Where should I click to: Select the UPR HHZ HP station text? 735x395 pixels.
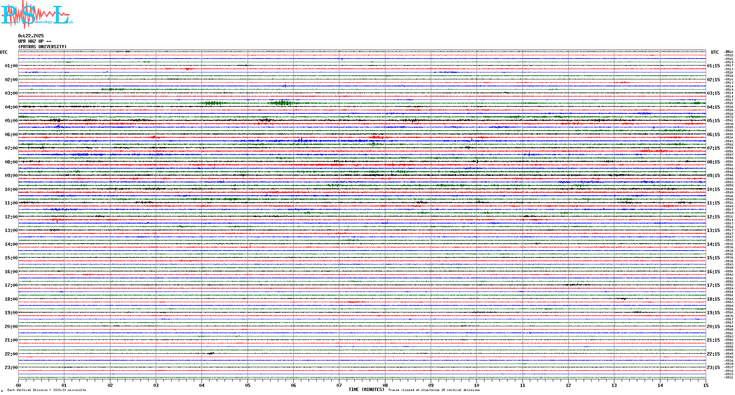[x=34, y=41]
